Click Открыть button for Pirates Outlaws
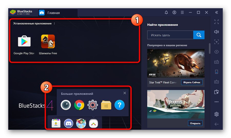This screenshot has width=231, height=138. coord(195,123)
